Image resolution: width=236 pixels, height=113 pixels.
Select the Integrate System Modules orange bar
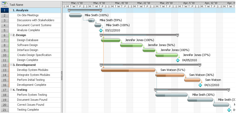(170, 75)
